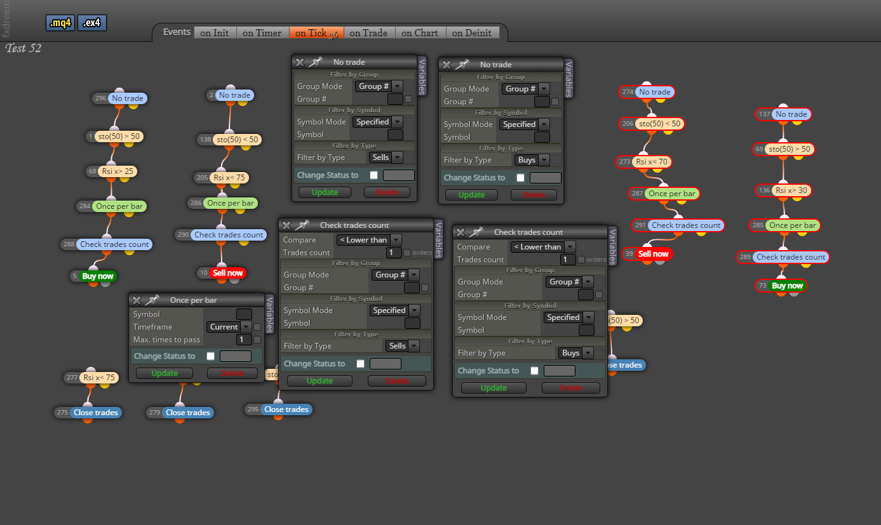The width and height of the screenshot is (881, 525).
Task: Pin the No trade panel filtering Sells
Action: (316, 62)
